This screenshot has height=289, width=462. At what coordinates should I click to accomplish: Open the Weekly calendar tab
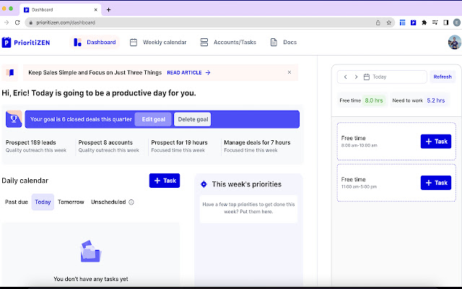tap(158, 42)
